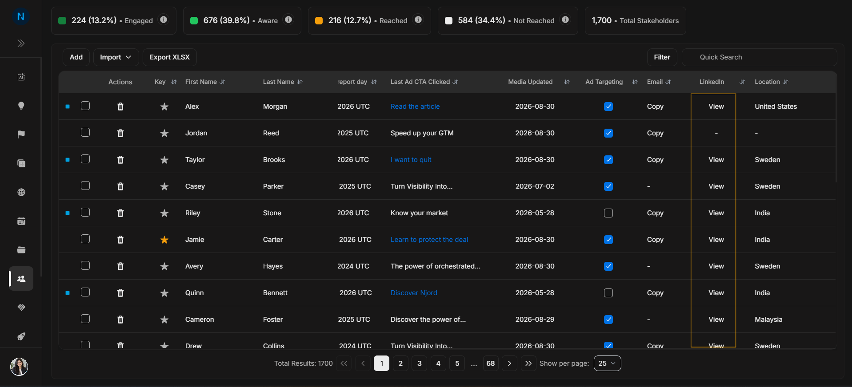Select the Taylor Brooks row checkbox

coord(85,159)
